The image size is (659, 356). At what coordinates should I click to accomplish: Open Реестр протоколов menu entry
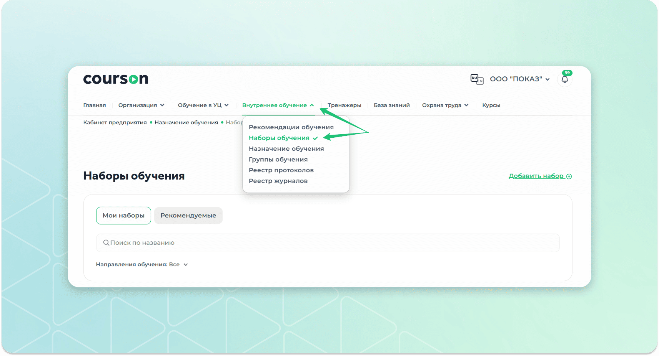coord(281,170)
